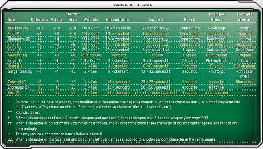Screen dimensions: 263x149
Task: Click the "Private jet" example object cell
Action: click(216, 72)
